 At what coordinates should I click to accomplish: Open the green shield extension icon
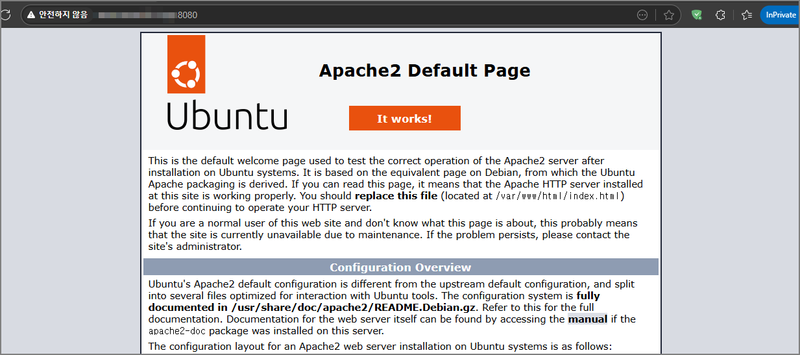coord(697,15)
